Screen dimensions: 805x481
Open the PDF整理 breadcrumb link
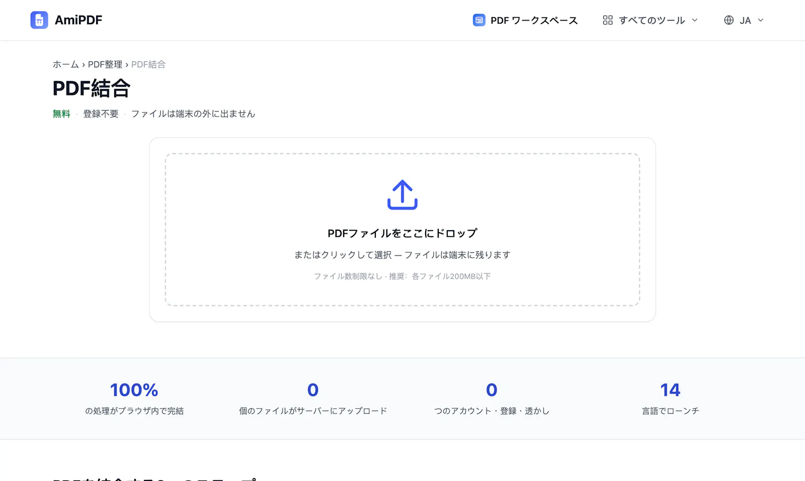point(105,64)
